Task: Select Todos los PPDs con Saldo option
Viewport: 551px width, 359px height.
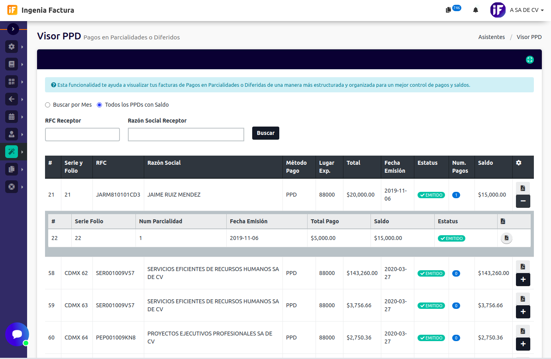Action: coord(100,105)
